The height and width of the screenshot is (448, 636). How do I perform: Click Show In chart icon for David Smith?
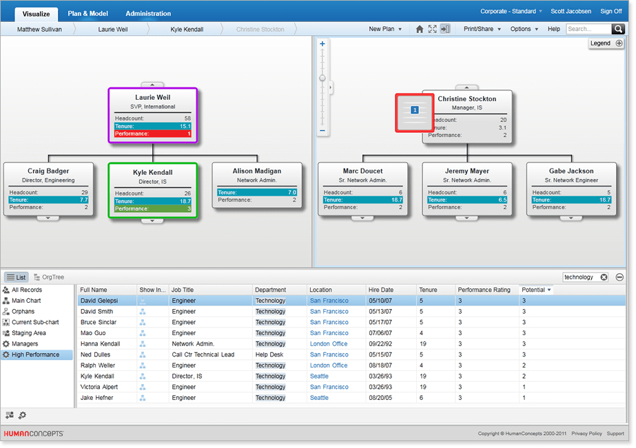pos(143,312)
